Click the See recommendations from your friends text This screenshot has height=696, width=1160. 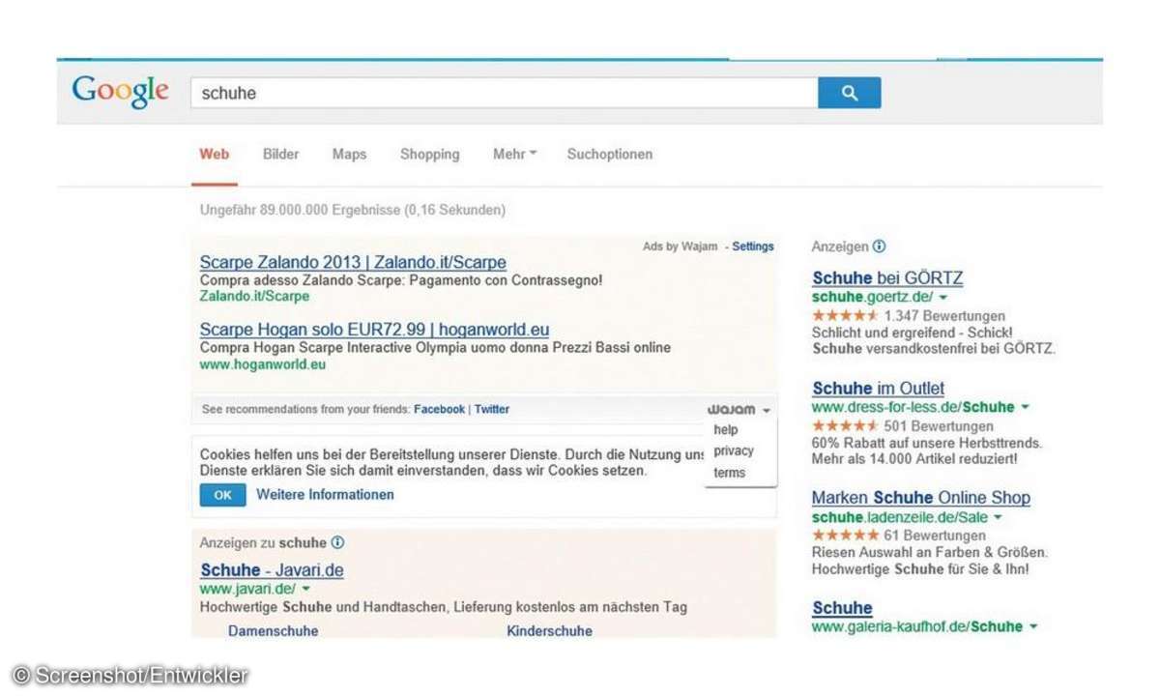pyautogui.click(x=305, y=410)
